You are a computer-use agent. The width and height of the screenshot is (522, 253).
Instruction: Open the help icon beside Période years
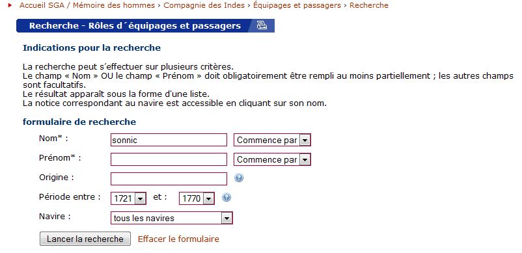pos(227,198)
